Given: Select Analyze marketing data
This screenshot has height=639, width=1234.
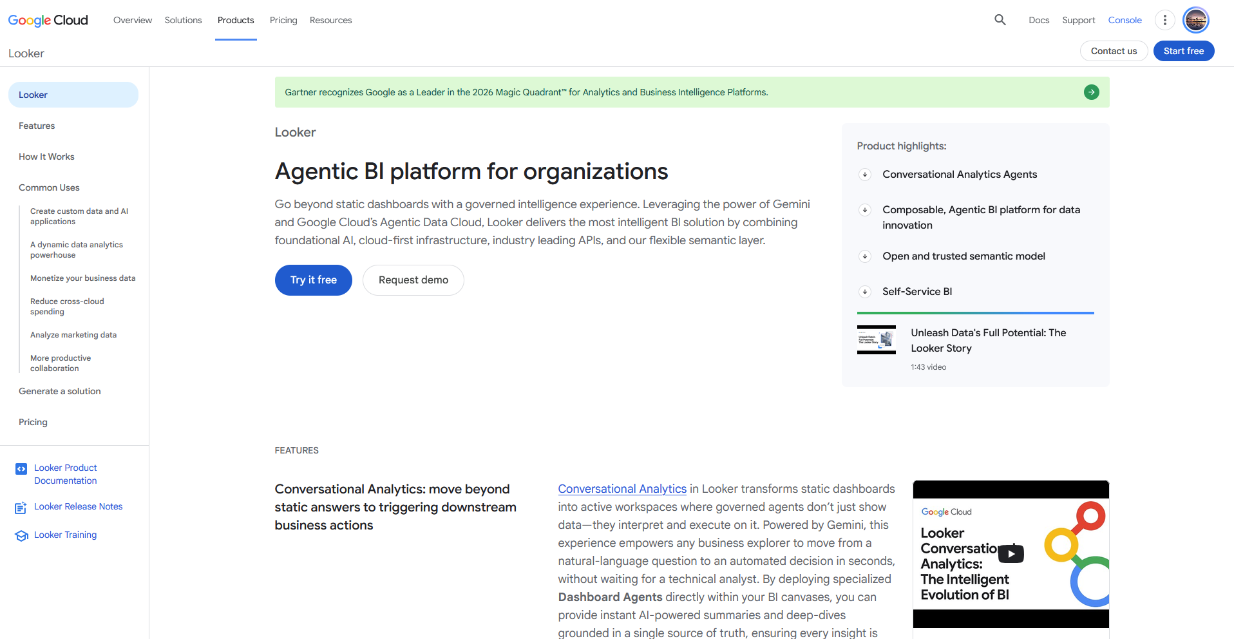Looking at the screenshot, I should (73, 335).
